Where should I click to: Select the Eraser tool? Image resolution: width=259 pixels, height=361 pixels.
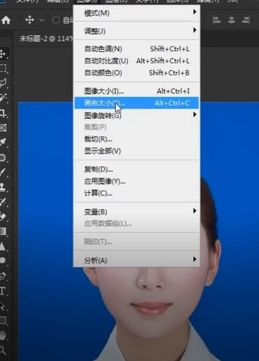(x=3, y=216)
